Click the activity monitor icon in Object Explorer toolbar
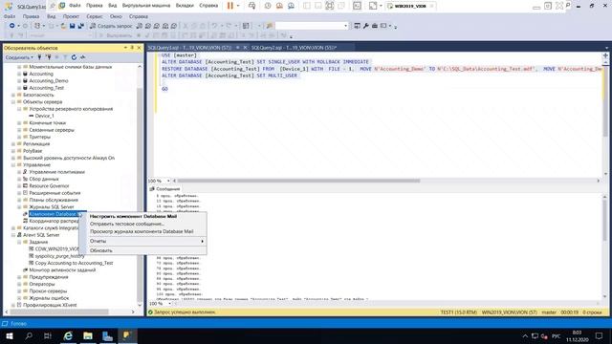This screenshot has width=612, height=344. point(82,57)
